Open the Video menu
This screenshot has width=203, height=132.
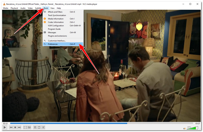coord(30,8)
